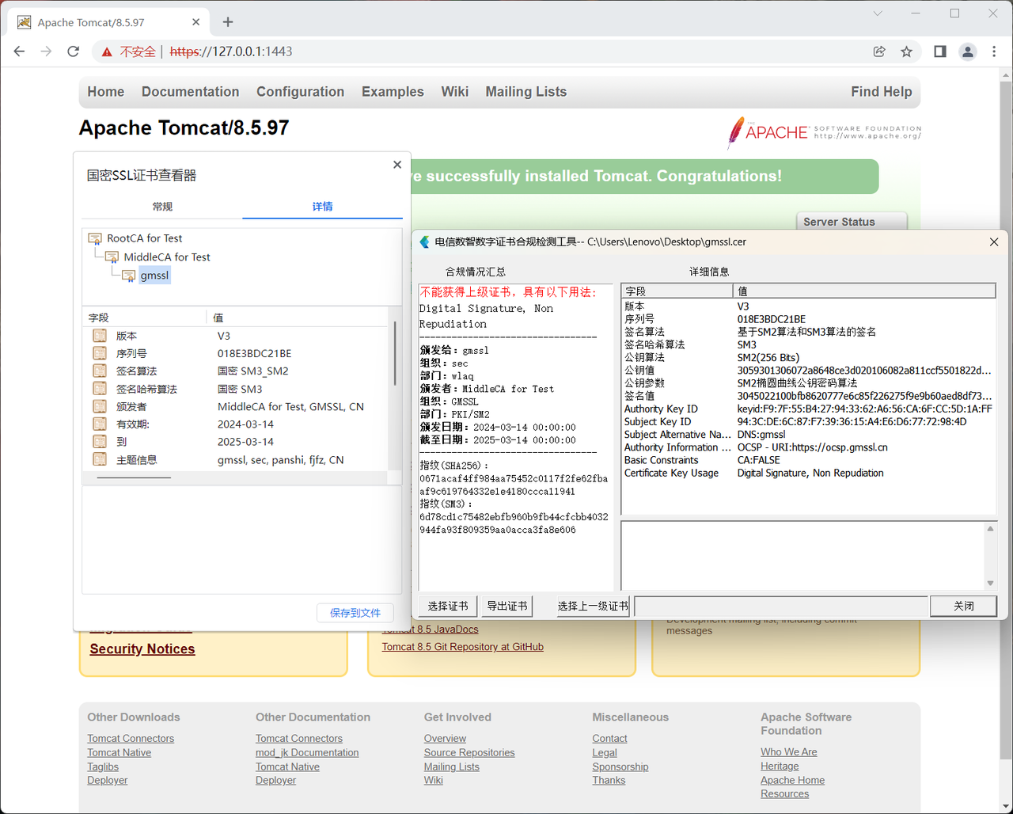The height and width of the screenshot is (814, 1013).
Task: Select the gmssl certificate tree node
Action: [154, 276]
